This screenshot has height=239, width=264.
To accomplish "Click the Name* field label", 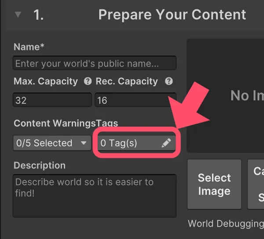I will click(x=29, y=47).
